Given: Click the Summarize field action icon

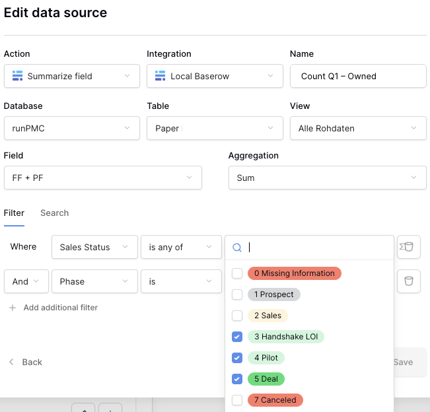Looking at the screenshot, I should [18, 76].
